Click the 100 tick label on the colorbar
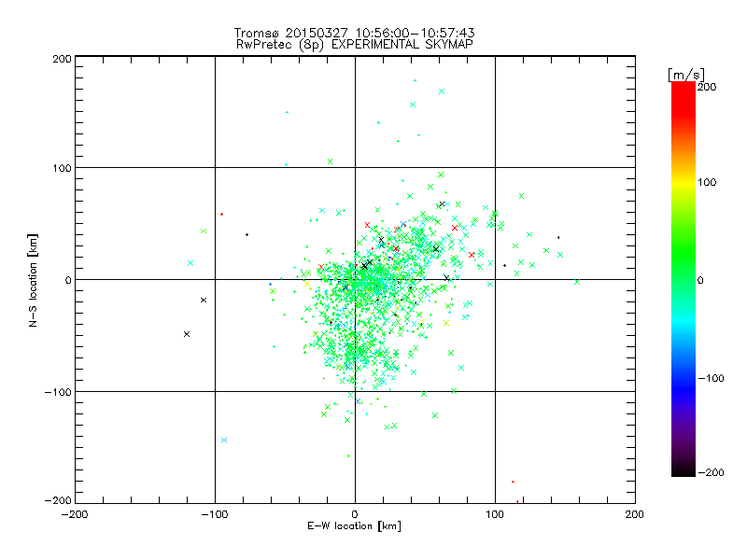 (707, 182)
